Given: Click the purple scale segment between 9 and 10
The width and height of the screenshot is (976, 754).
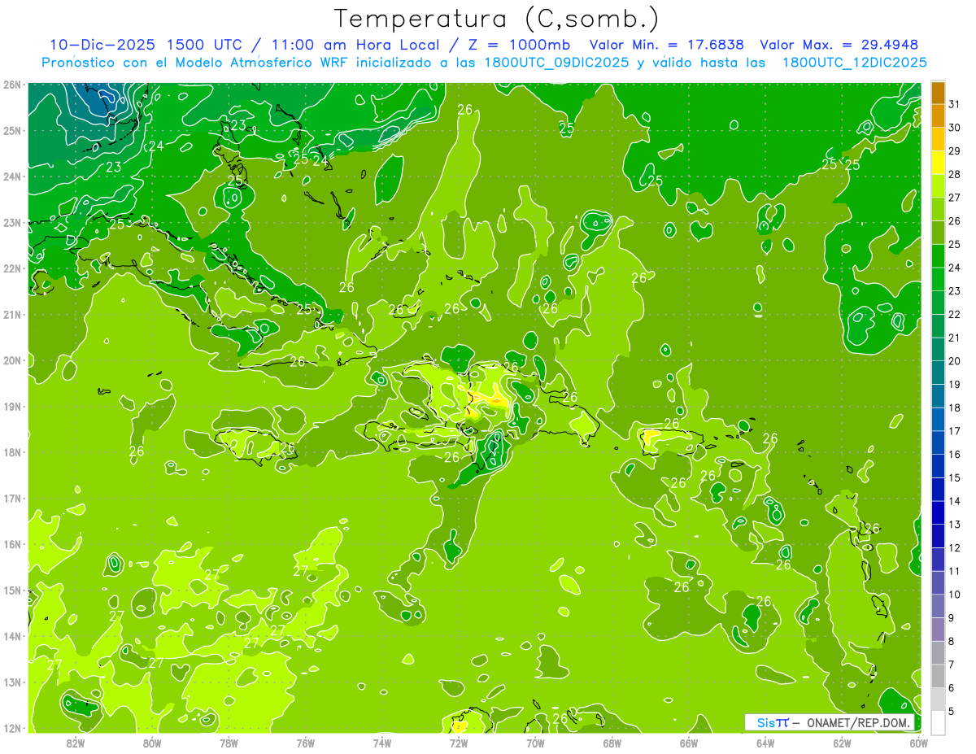Looking at the screenshot, I should tap(938, 606).
